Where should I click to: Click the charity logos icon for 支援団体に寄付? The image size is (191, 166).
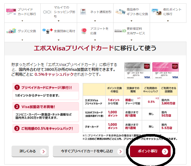click(x=47, y=31)
